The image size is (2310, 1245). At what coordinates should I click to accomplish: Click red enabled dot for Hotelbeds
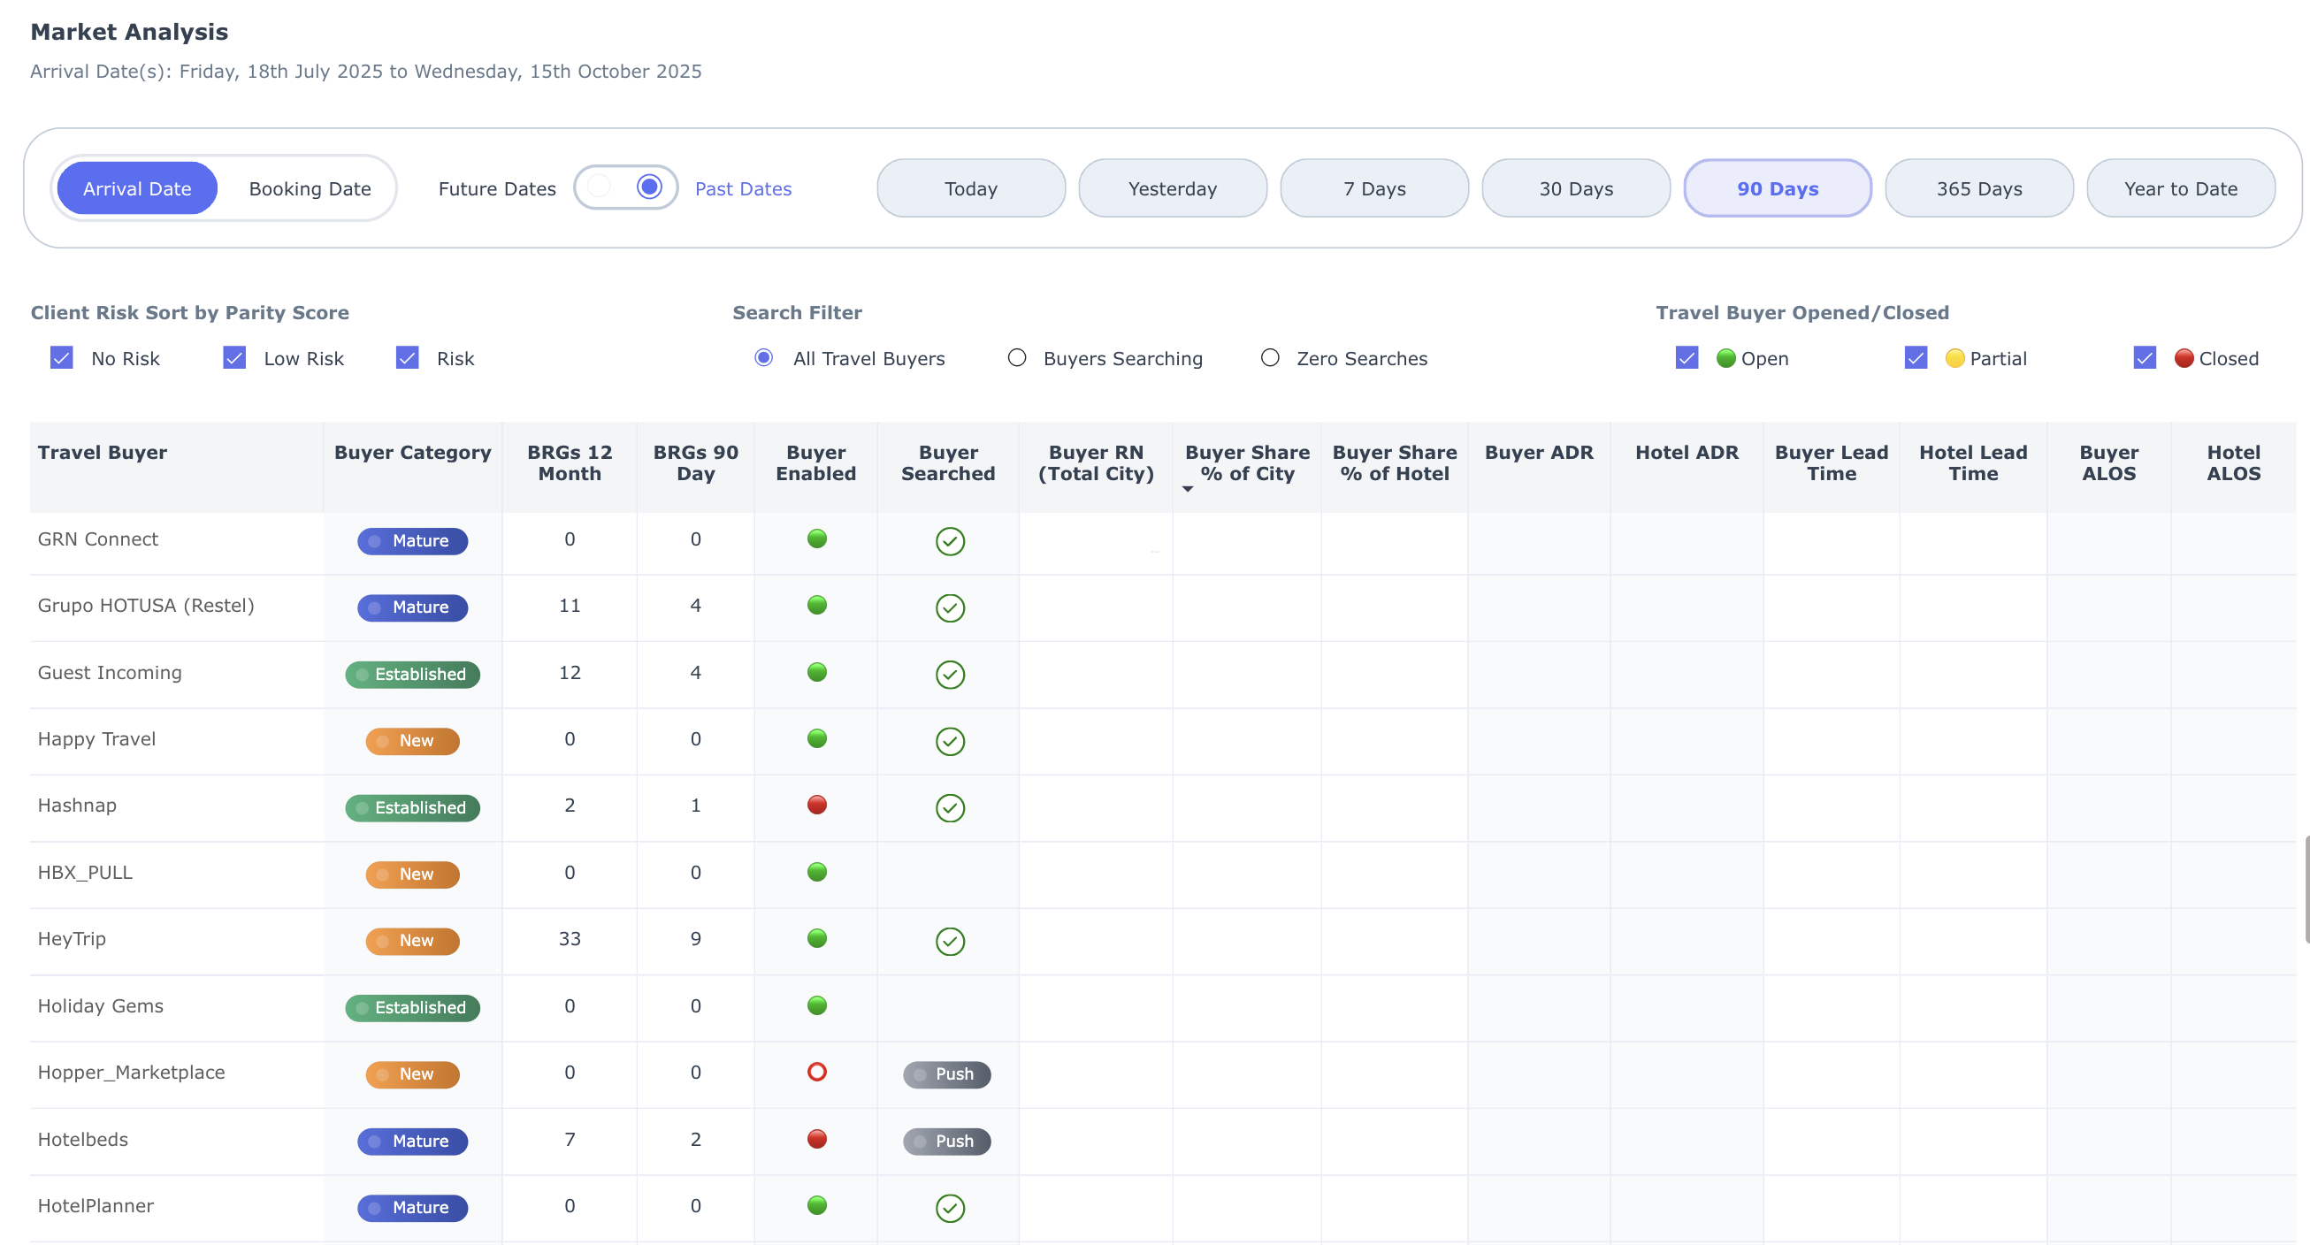(816, 1138)
